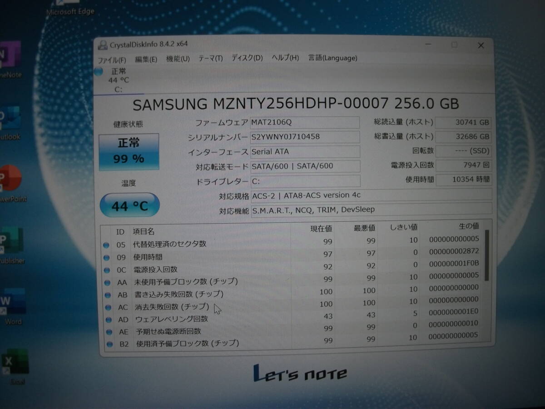Image resolution: width=545 pixels, height=409 pixels.
Task: Open the ファイル(F) menu
Action: (112, 60)
